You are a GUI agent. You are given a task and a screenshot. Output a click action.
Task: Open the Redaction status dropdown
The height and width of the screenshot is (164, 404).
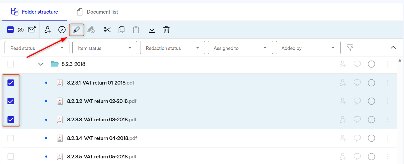click(172, 48)
